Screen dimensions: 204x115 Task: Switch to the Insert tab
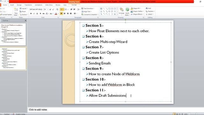tap(12, 5)
